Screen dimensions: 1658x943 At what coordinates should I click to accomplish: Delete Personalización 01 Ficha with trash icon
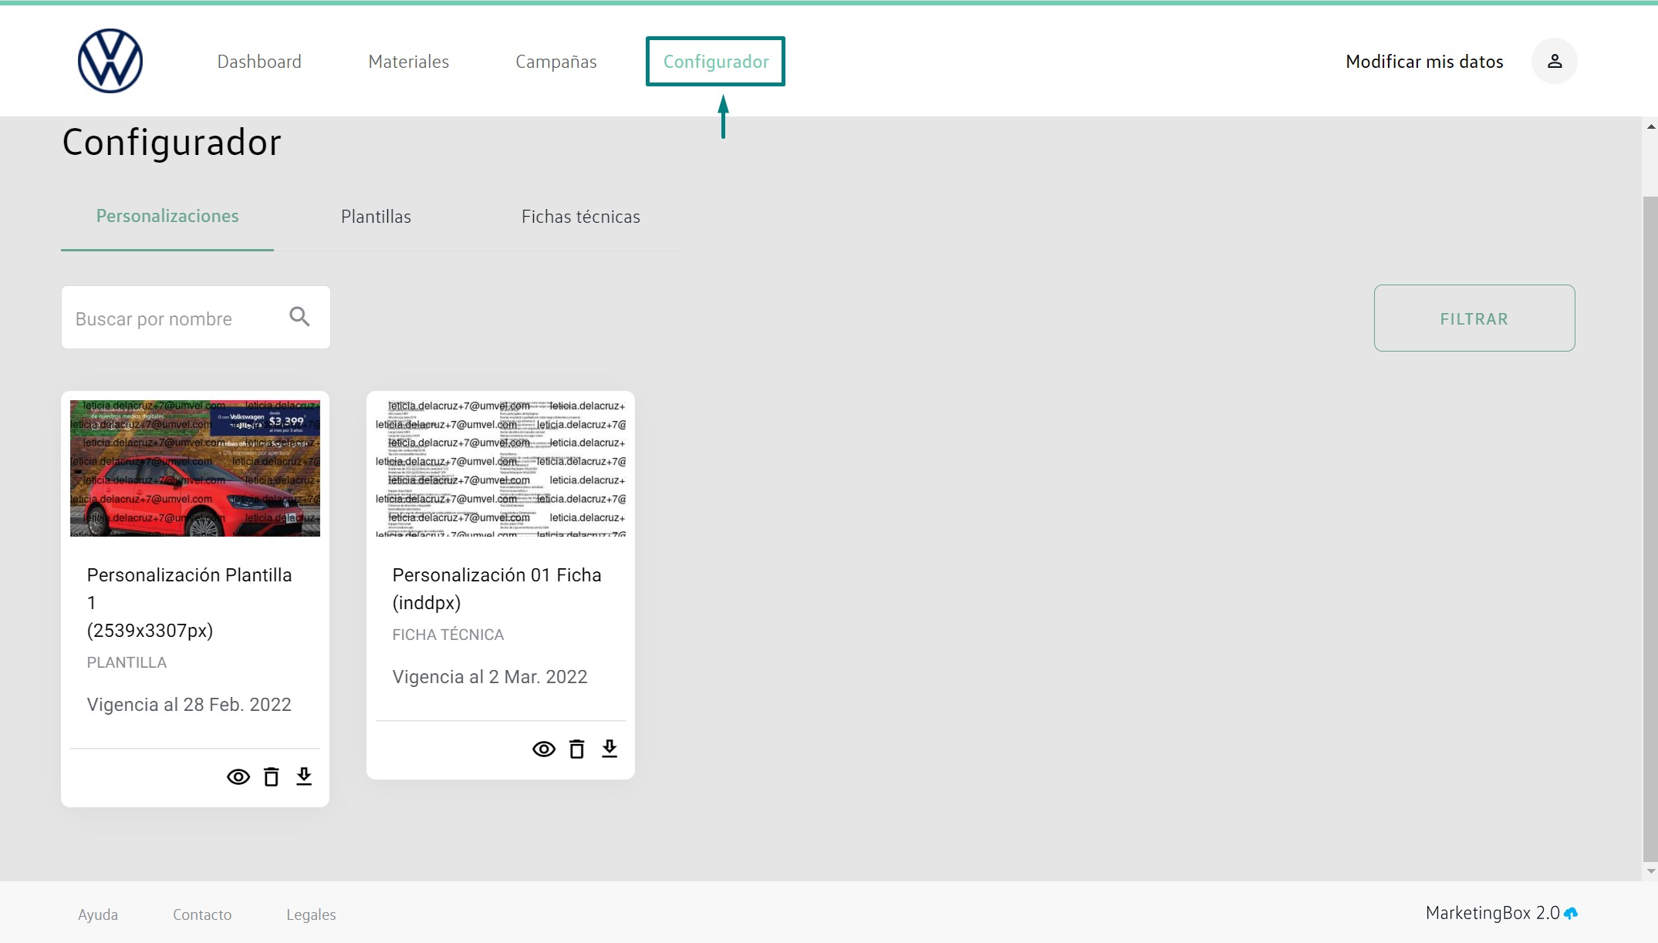[576, 749]
